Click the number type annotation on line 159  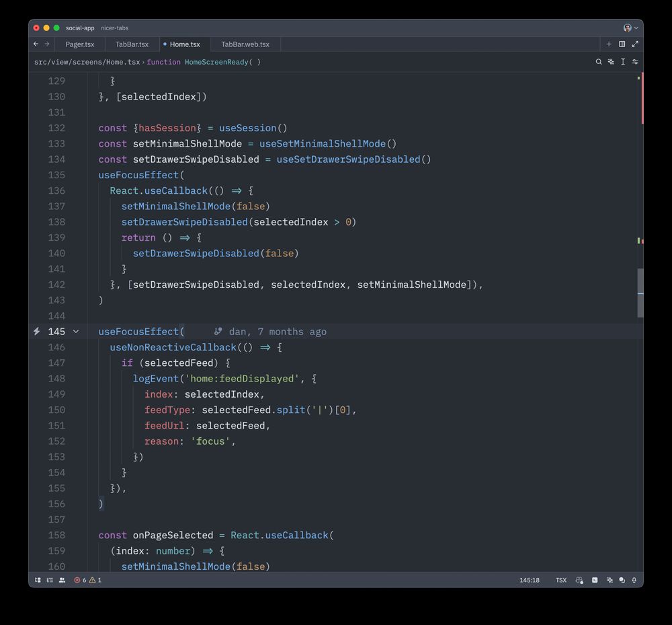(173, 551)
